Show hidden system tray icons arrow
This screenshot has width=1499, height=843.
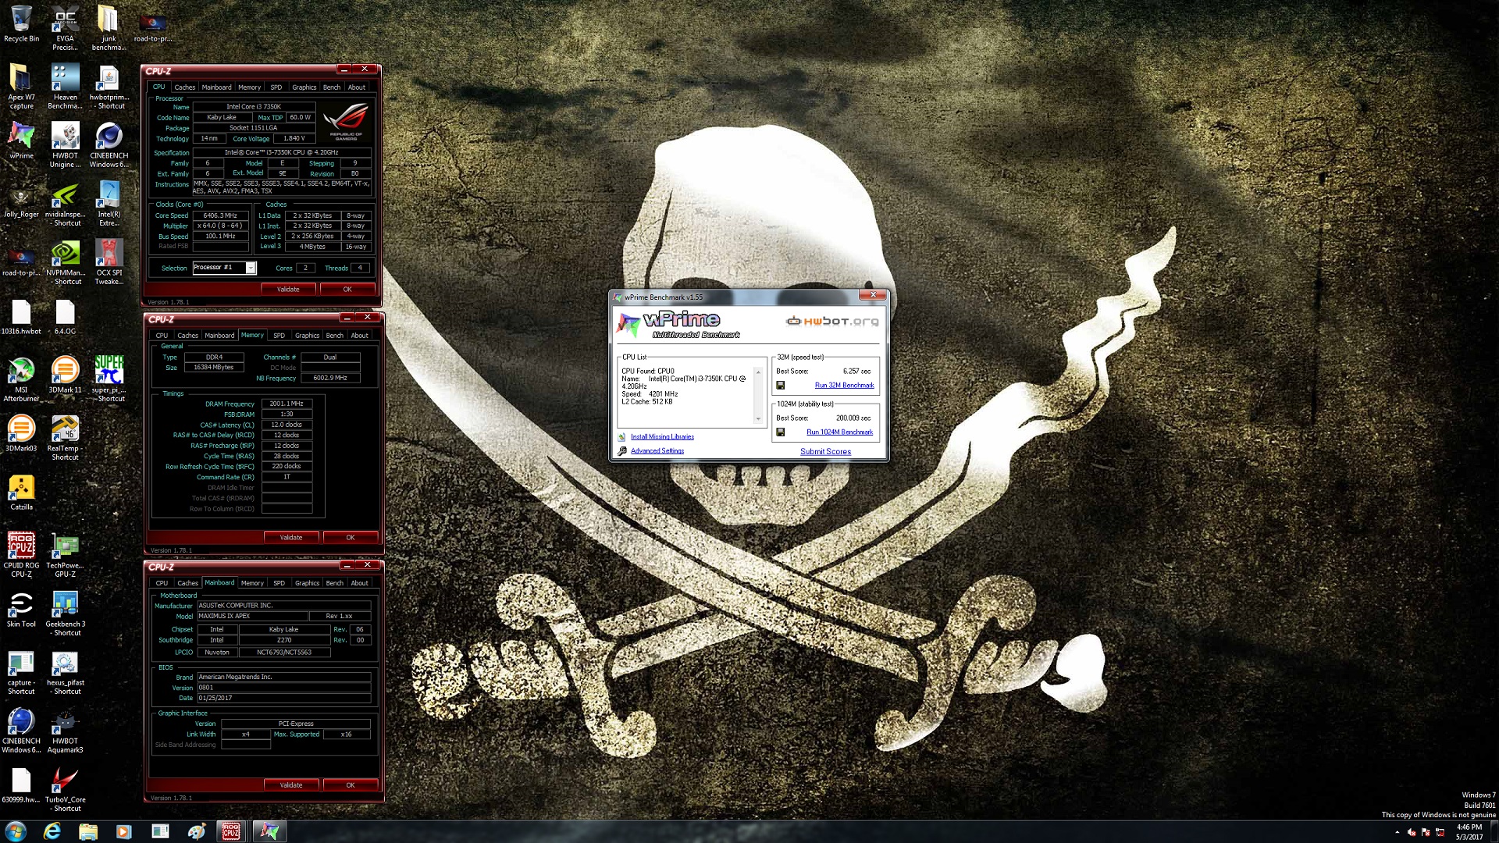[1398, 833]
